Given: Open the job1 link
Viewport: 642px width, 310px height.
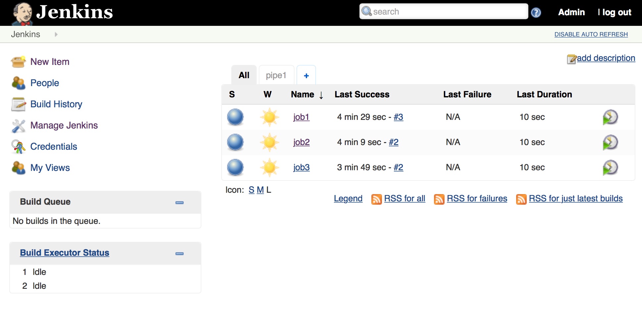Looking at the screenshot, I should coord(301,117).
